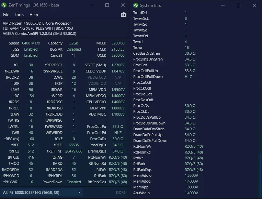Click the System Info window logo icon
Viewport: 262px width, 199px height.
(136, 5)
